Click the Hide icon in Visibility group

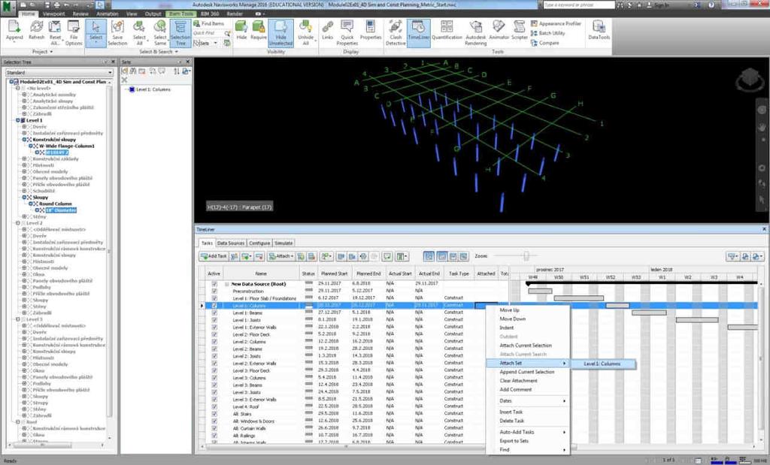241,30
